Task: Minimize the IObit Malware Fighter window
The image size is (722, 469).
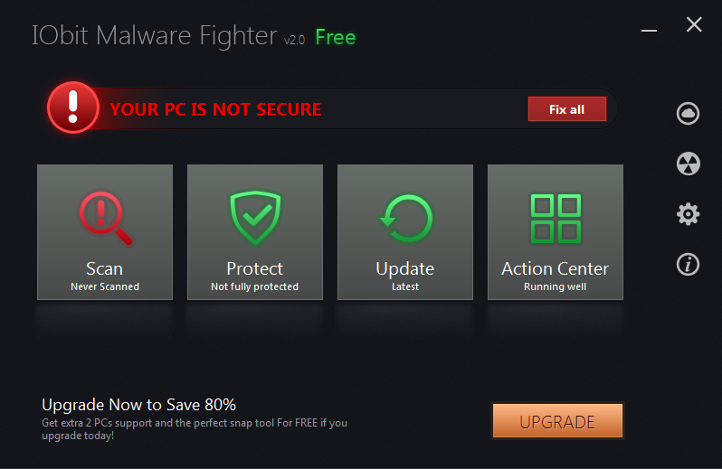Action: pyautogui.click(x=650, y=31)
